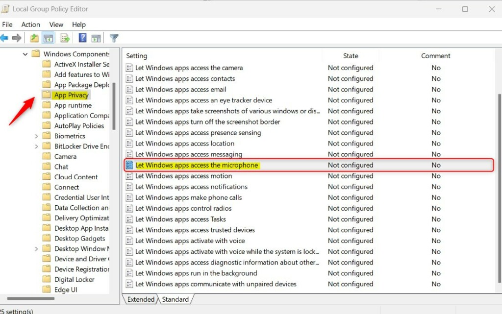Click the Windows Components folder icon
Screen dimensions: 502x314
(x=36, y=53)
